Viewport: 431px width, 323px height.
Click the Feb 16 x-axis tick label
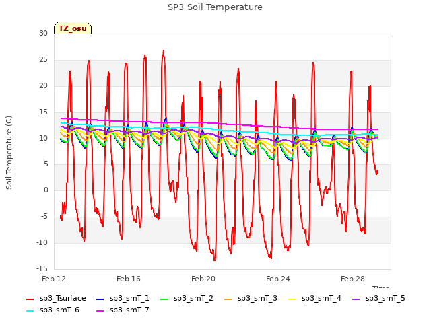pos(129,279)
